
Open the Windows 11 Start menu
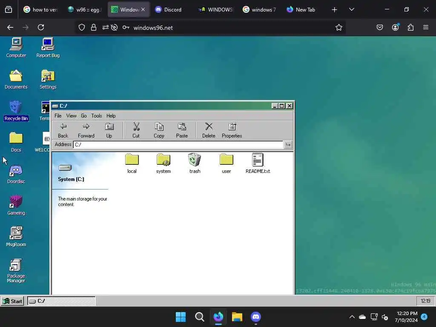[181, 317]
